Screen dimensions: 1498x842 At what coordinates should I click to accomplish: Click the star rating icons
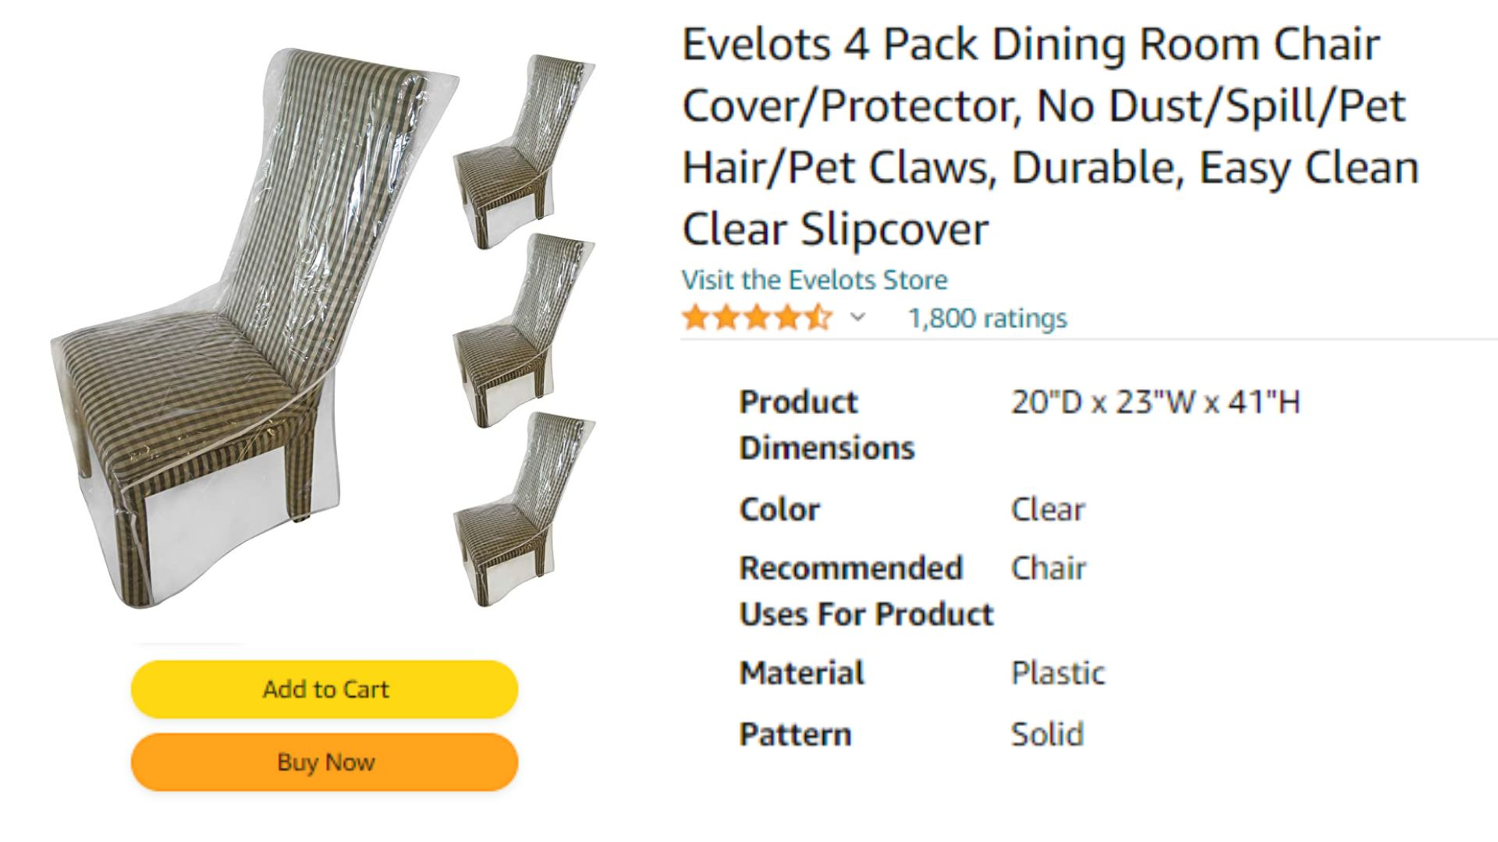757,318
